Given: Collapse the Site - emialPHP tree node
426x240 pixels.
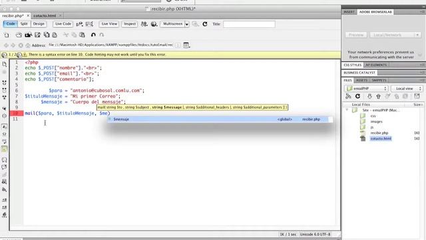Looking at the screenshot, I should tap(347, 110).
